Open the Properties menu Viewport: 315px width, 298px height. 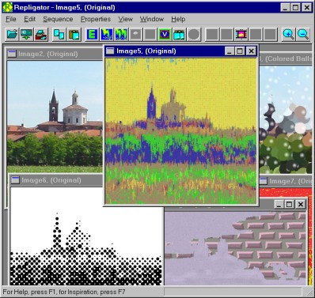coord(96,19)
